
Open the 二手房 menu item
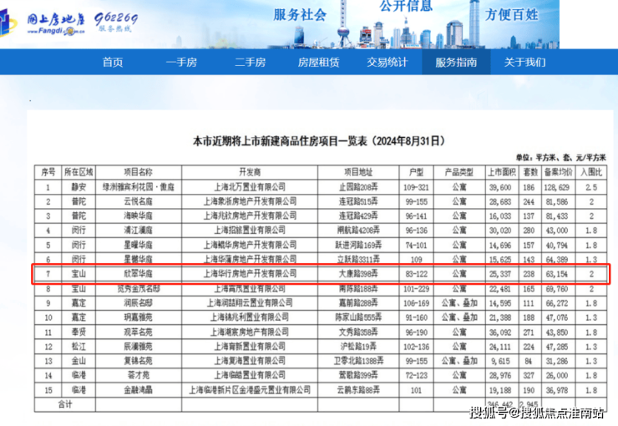(251, 63)
